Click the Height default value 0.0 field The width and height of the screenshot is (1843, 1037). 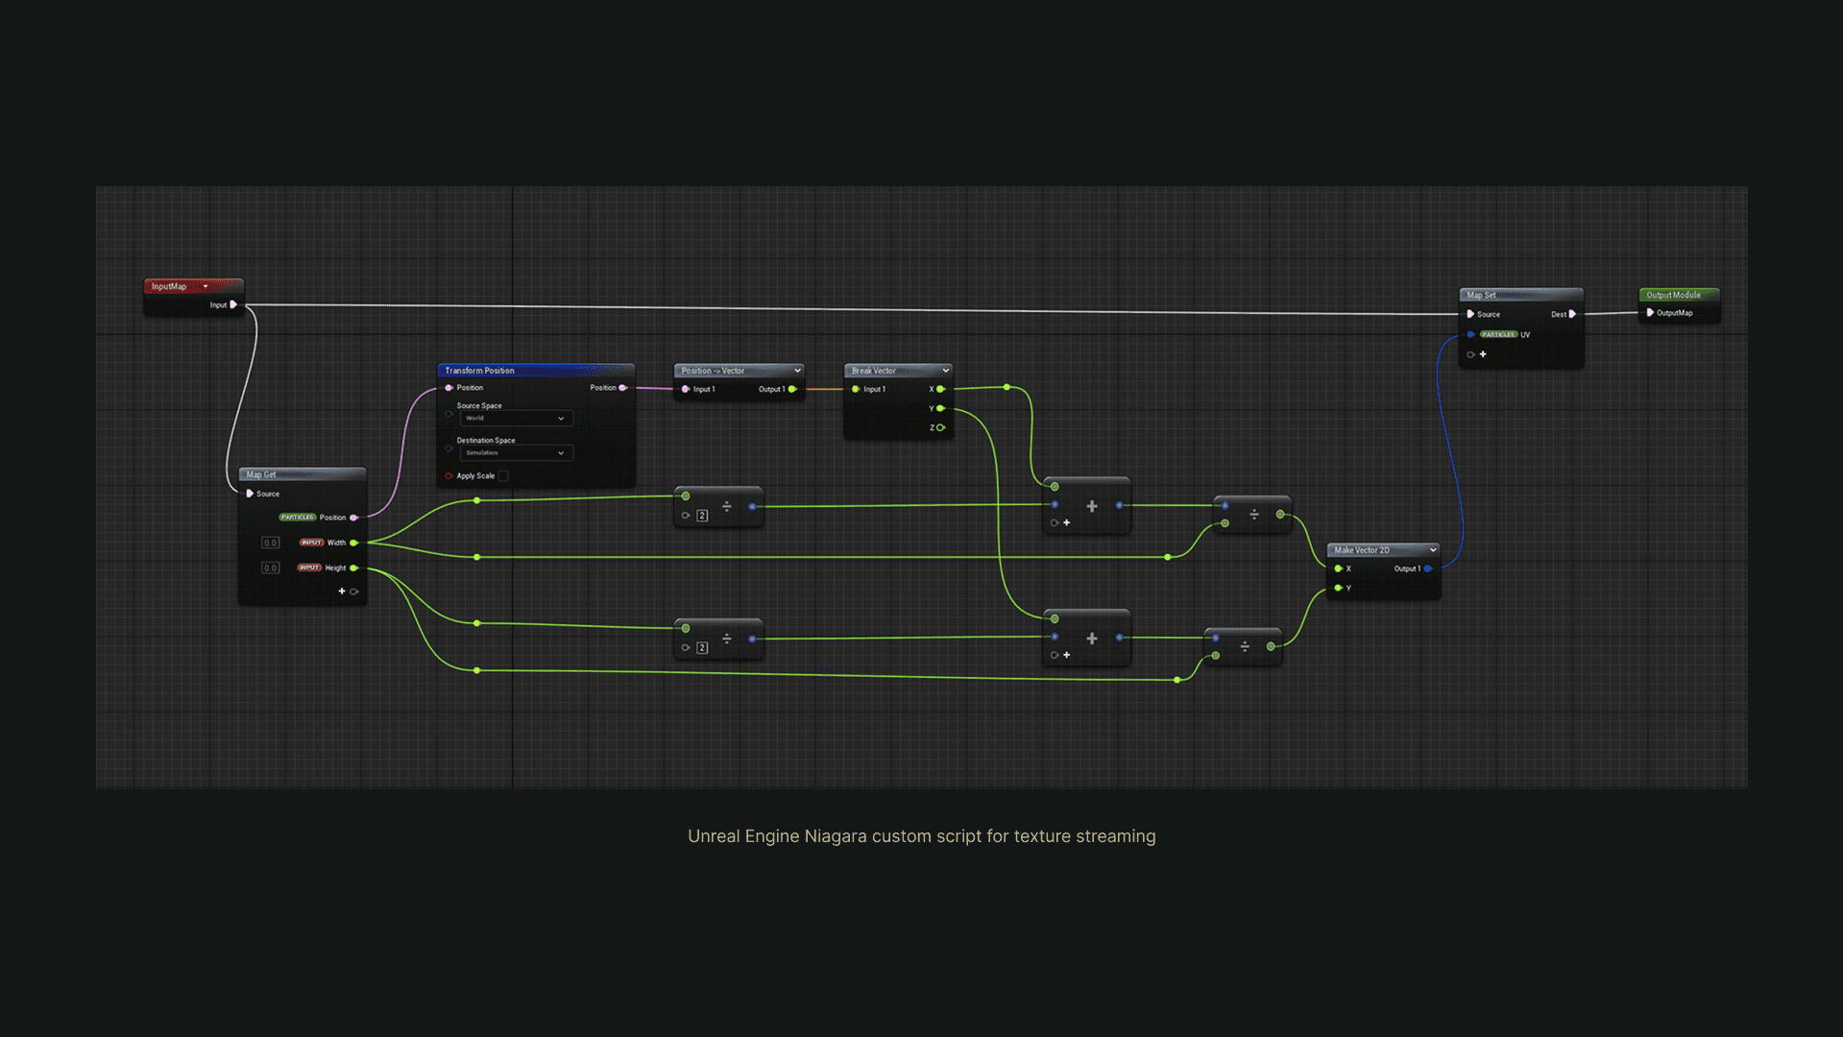tap(271, 567)
